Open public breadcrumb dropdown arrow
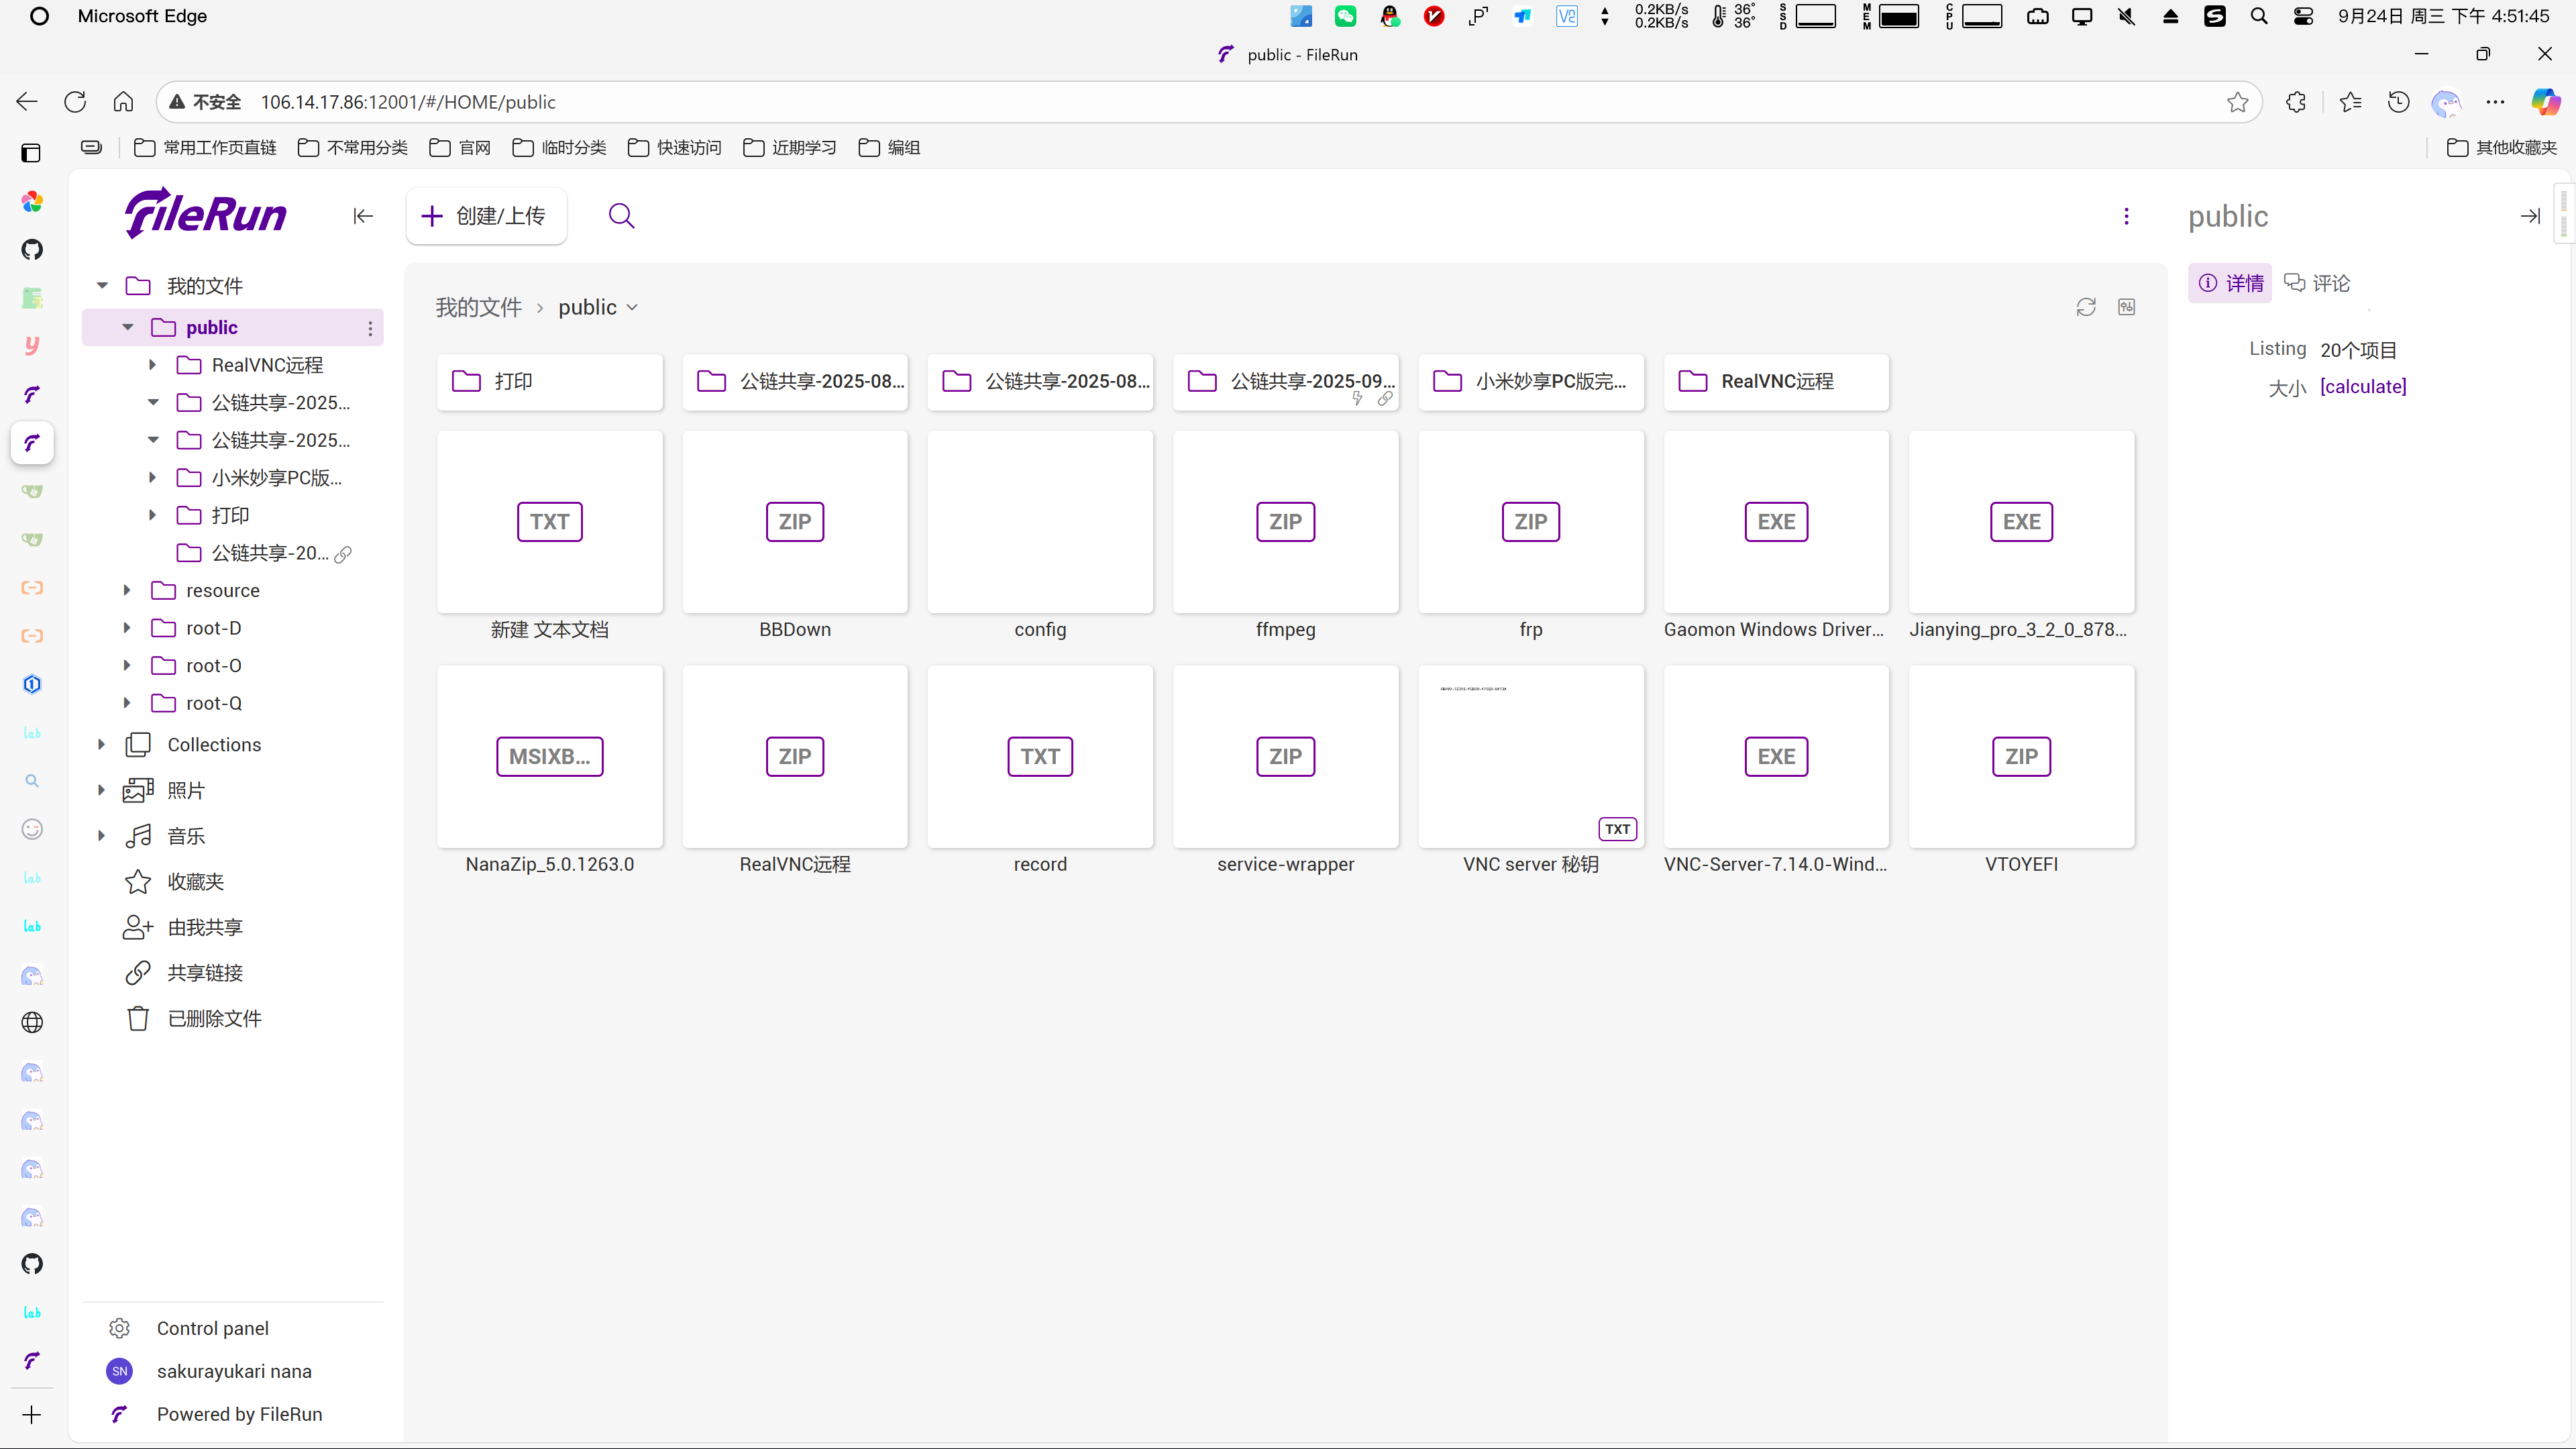The width and height of the screenshot is (2576, 1449). click(x=632, y=307)
